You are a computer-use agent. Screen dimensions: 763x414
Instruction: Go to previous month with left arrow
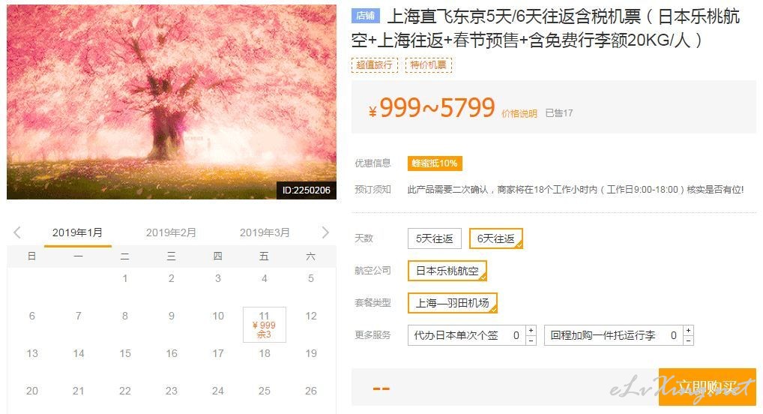tap(17, 232)
